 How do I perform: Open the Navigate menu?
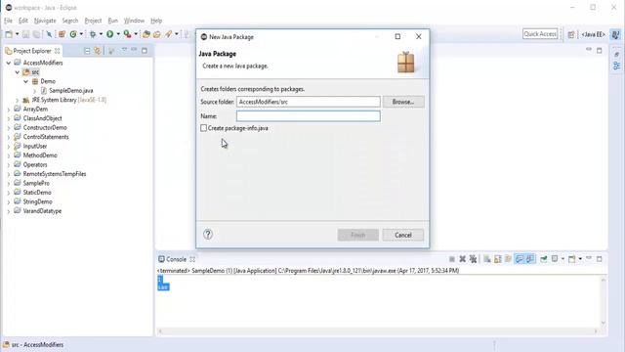(45, 21)
